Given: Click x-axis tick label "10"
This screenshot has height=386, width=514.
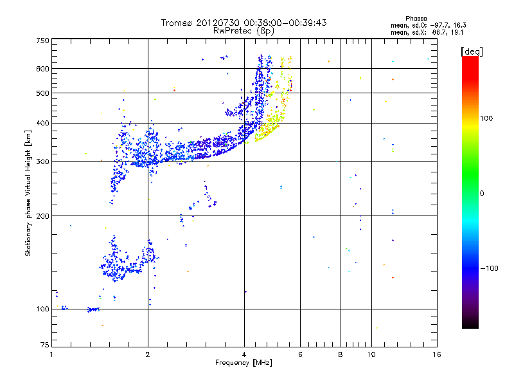Looking at the screenshot, I should 371,354.
